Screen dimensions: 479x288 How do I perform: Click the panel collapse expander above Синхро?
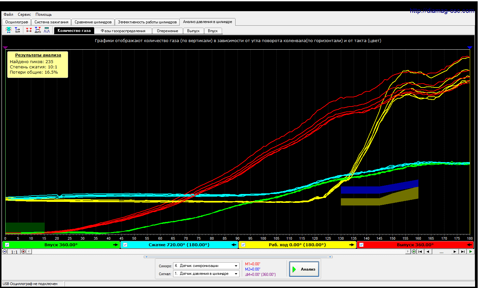coord(238,257)
